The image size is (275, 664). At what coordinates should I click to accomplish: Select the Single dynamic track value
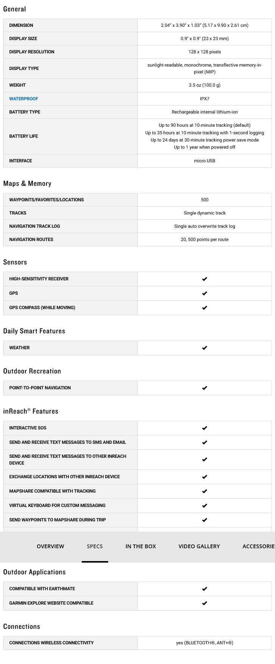pyautogui.click(x=205, y=213)
